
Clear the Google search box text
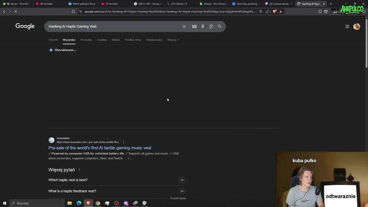coord(184,26)
